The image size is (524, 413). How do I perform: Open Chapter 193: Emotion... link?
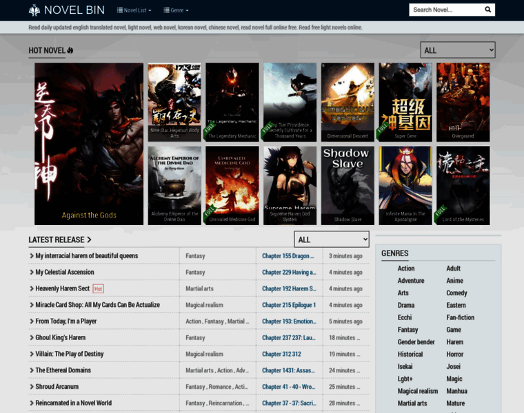tap(289, 321)
